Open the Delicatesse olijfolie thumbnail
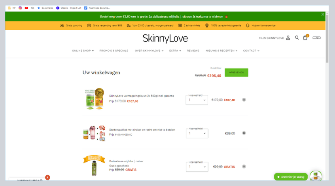This screenshot has height=186, width=335. [x=94, y=165]
